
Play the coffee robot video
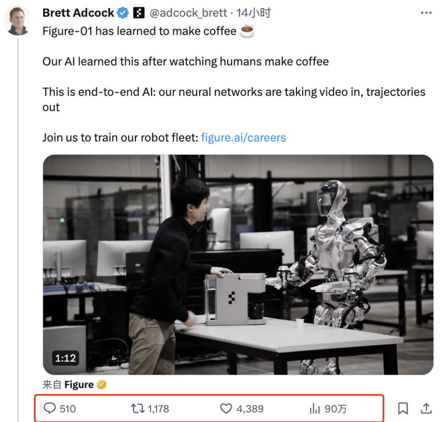(x=238, y=264)
